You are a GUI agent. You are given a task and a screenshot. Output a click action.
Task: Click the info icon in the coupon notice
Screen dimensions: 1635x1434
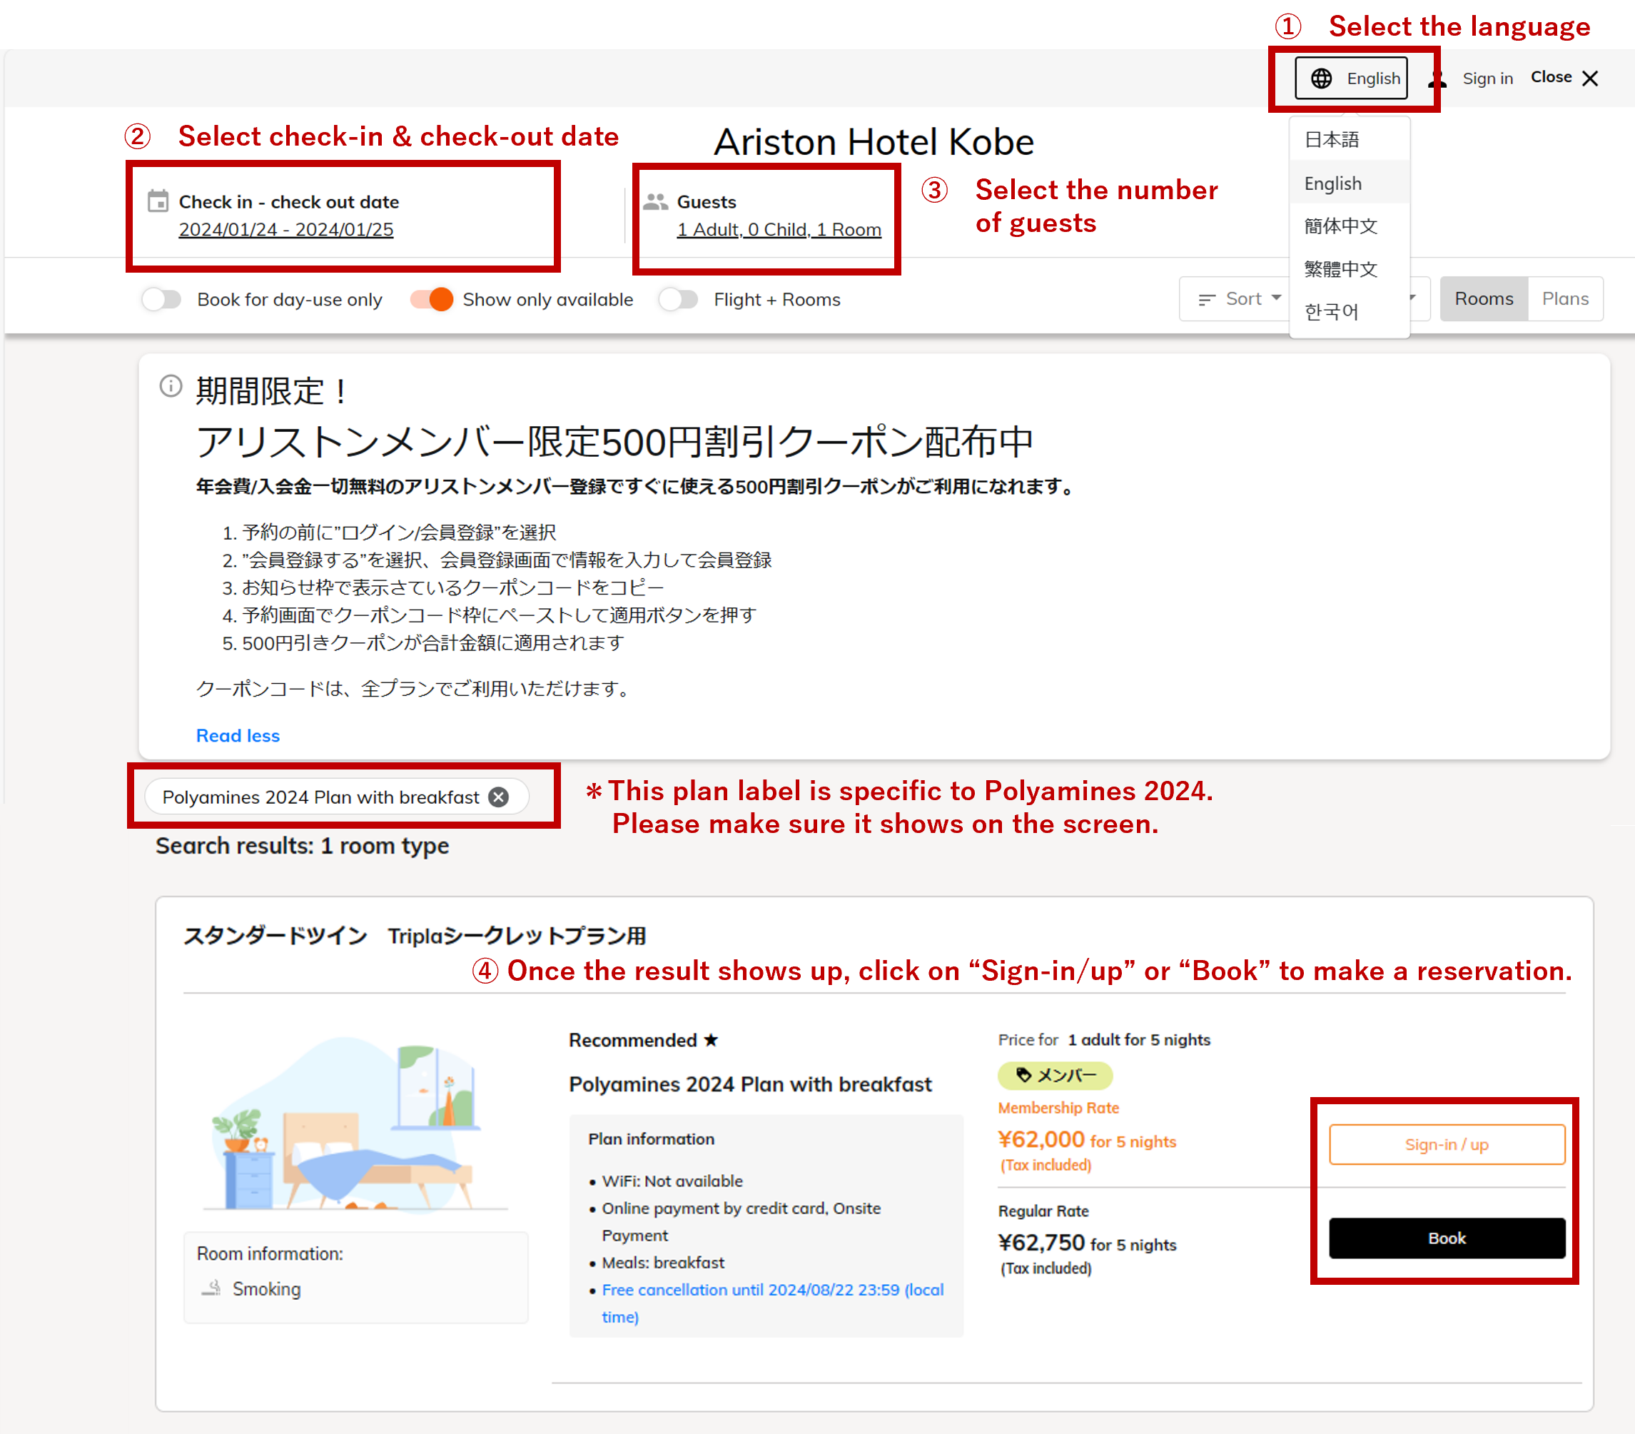[171, 386]
